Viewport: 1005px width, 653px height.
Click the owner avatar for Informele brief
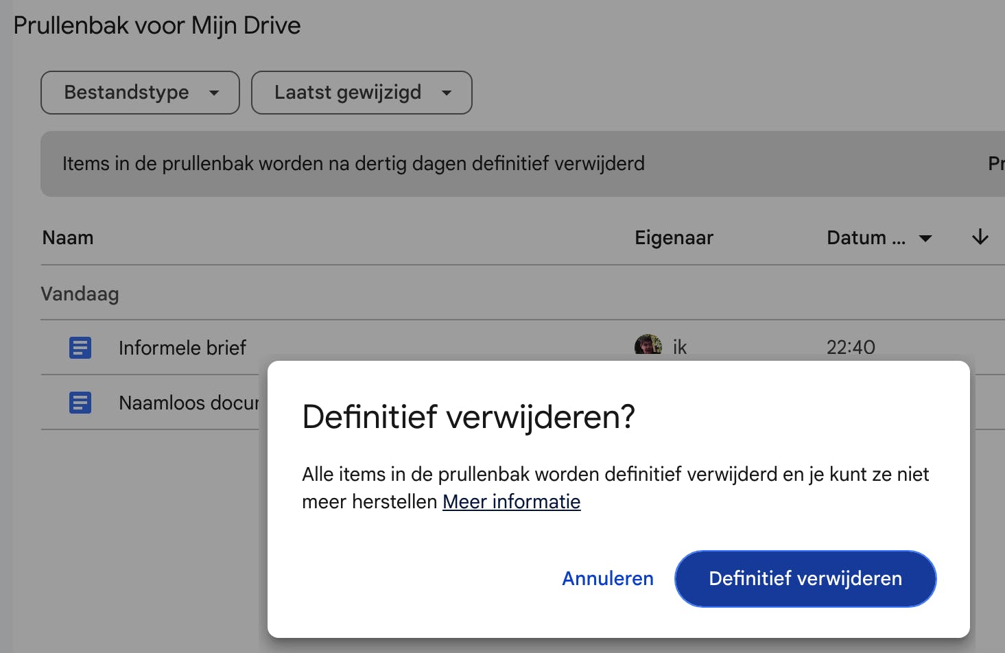pyautogui.click(x=648, y=345)
